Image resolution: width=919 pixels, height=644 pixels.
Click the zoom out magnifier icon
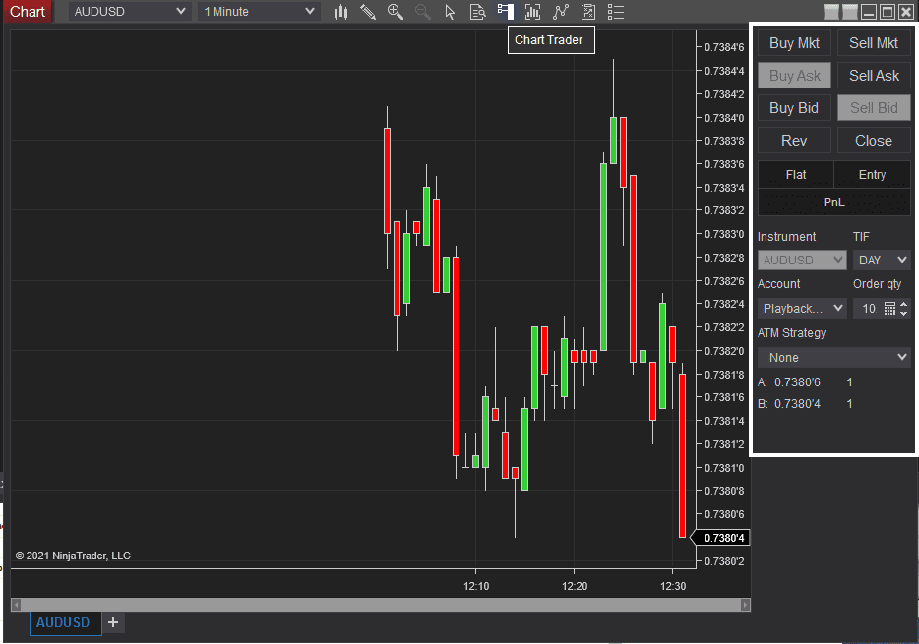point(422,12)
